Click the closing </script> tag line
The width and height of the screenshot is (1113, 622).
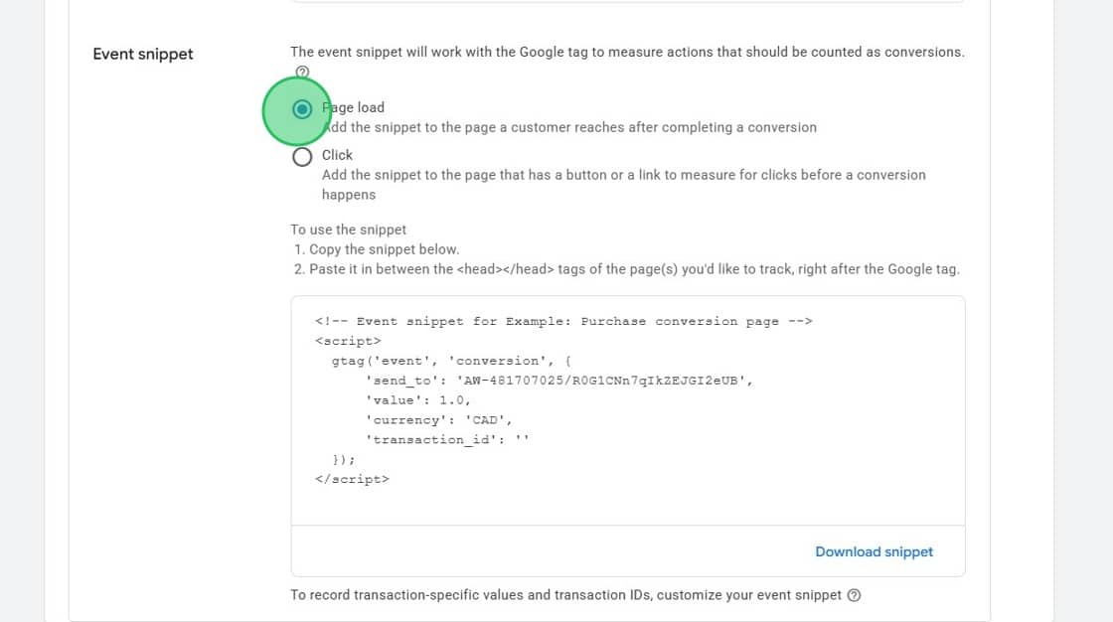click(352, 479)
